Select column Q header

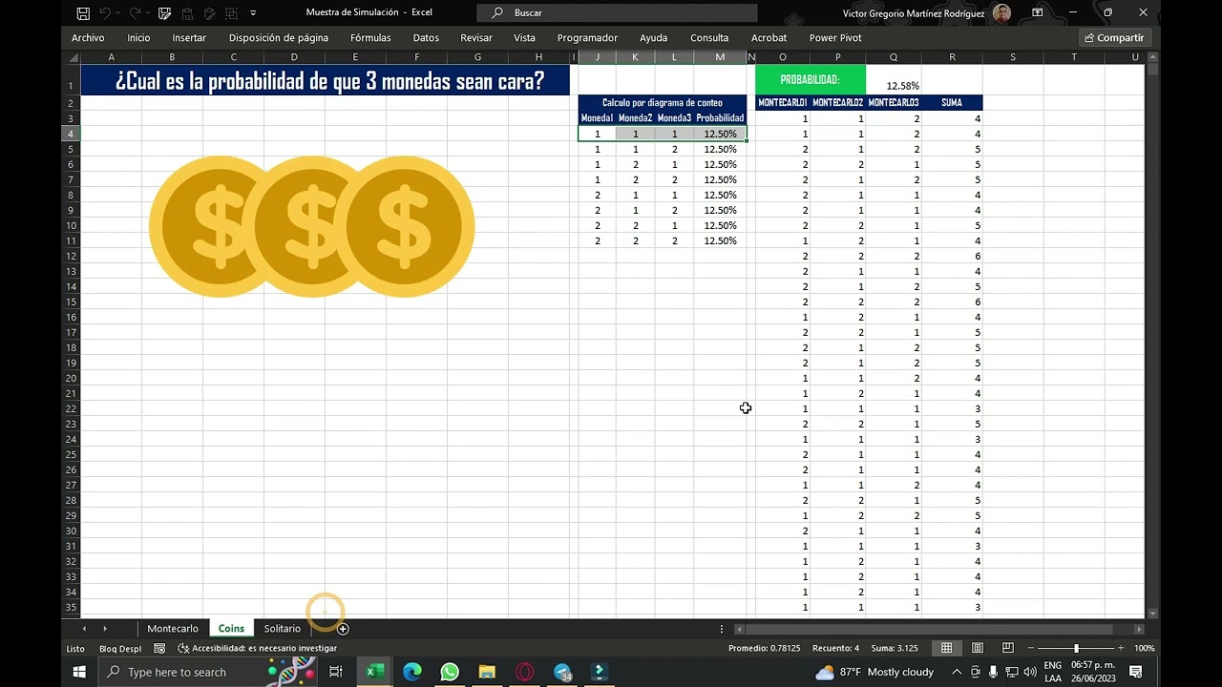tap(894, 57)
